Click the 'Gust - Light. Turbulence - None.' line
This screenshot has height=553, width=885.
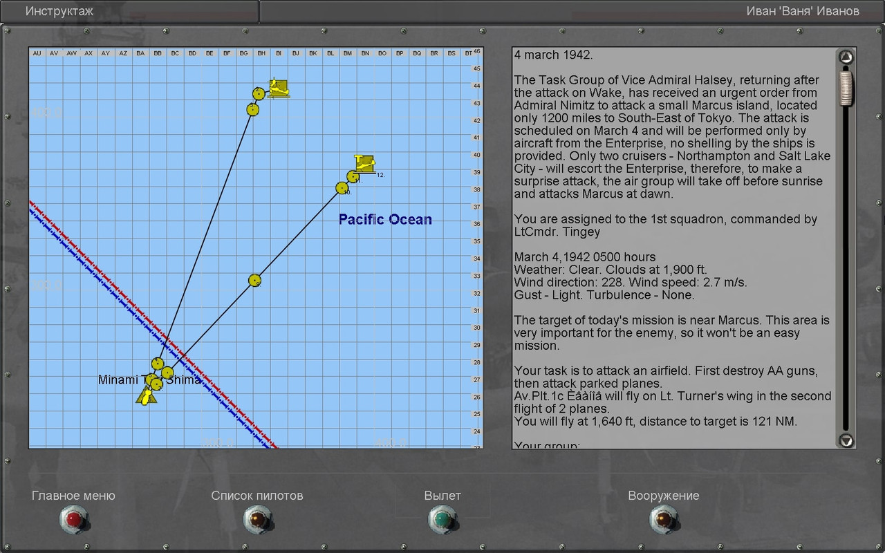[604, 295]
